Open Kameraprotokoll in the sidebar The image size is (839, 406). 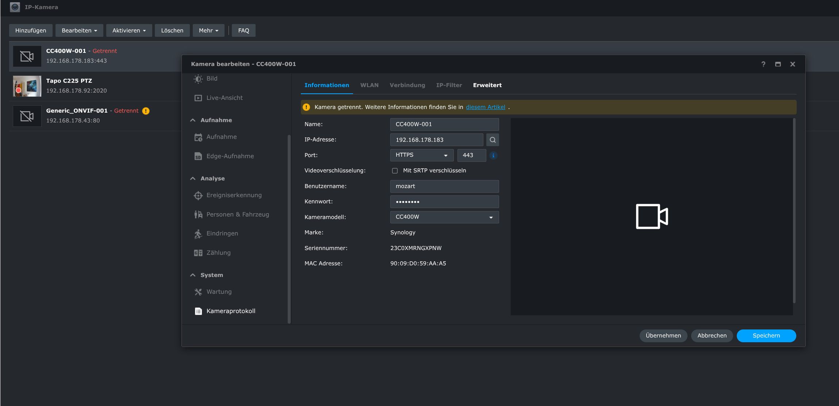coord(230,311)
